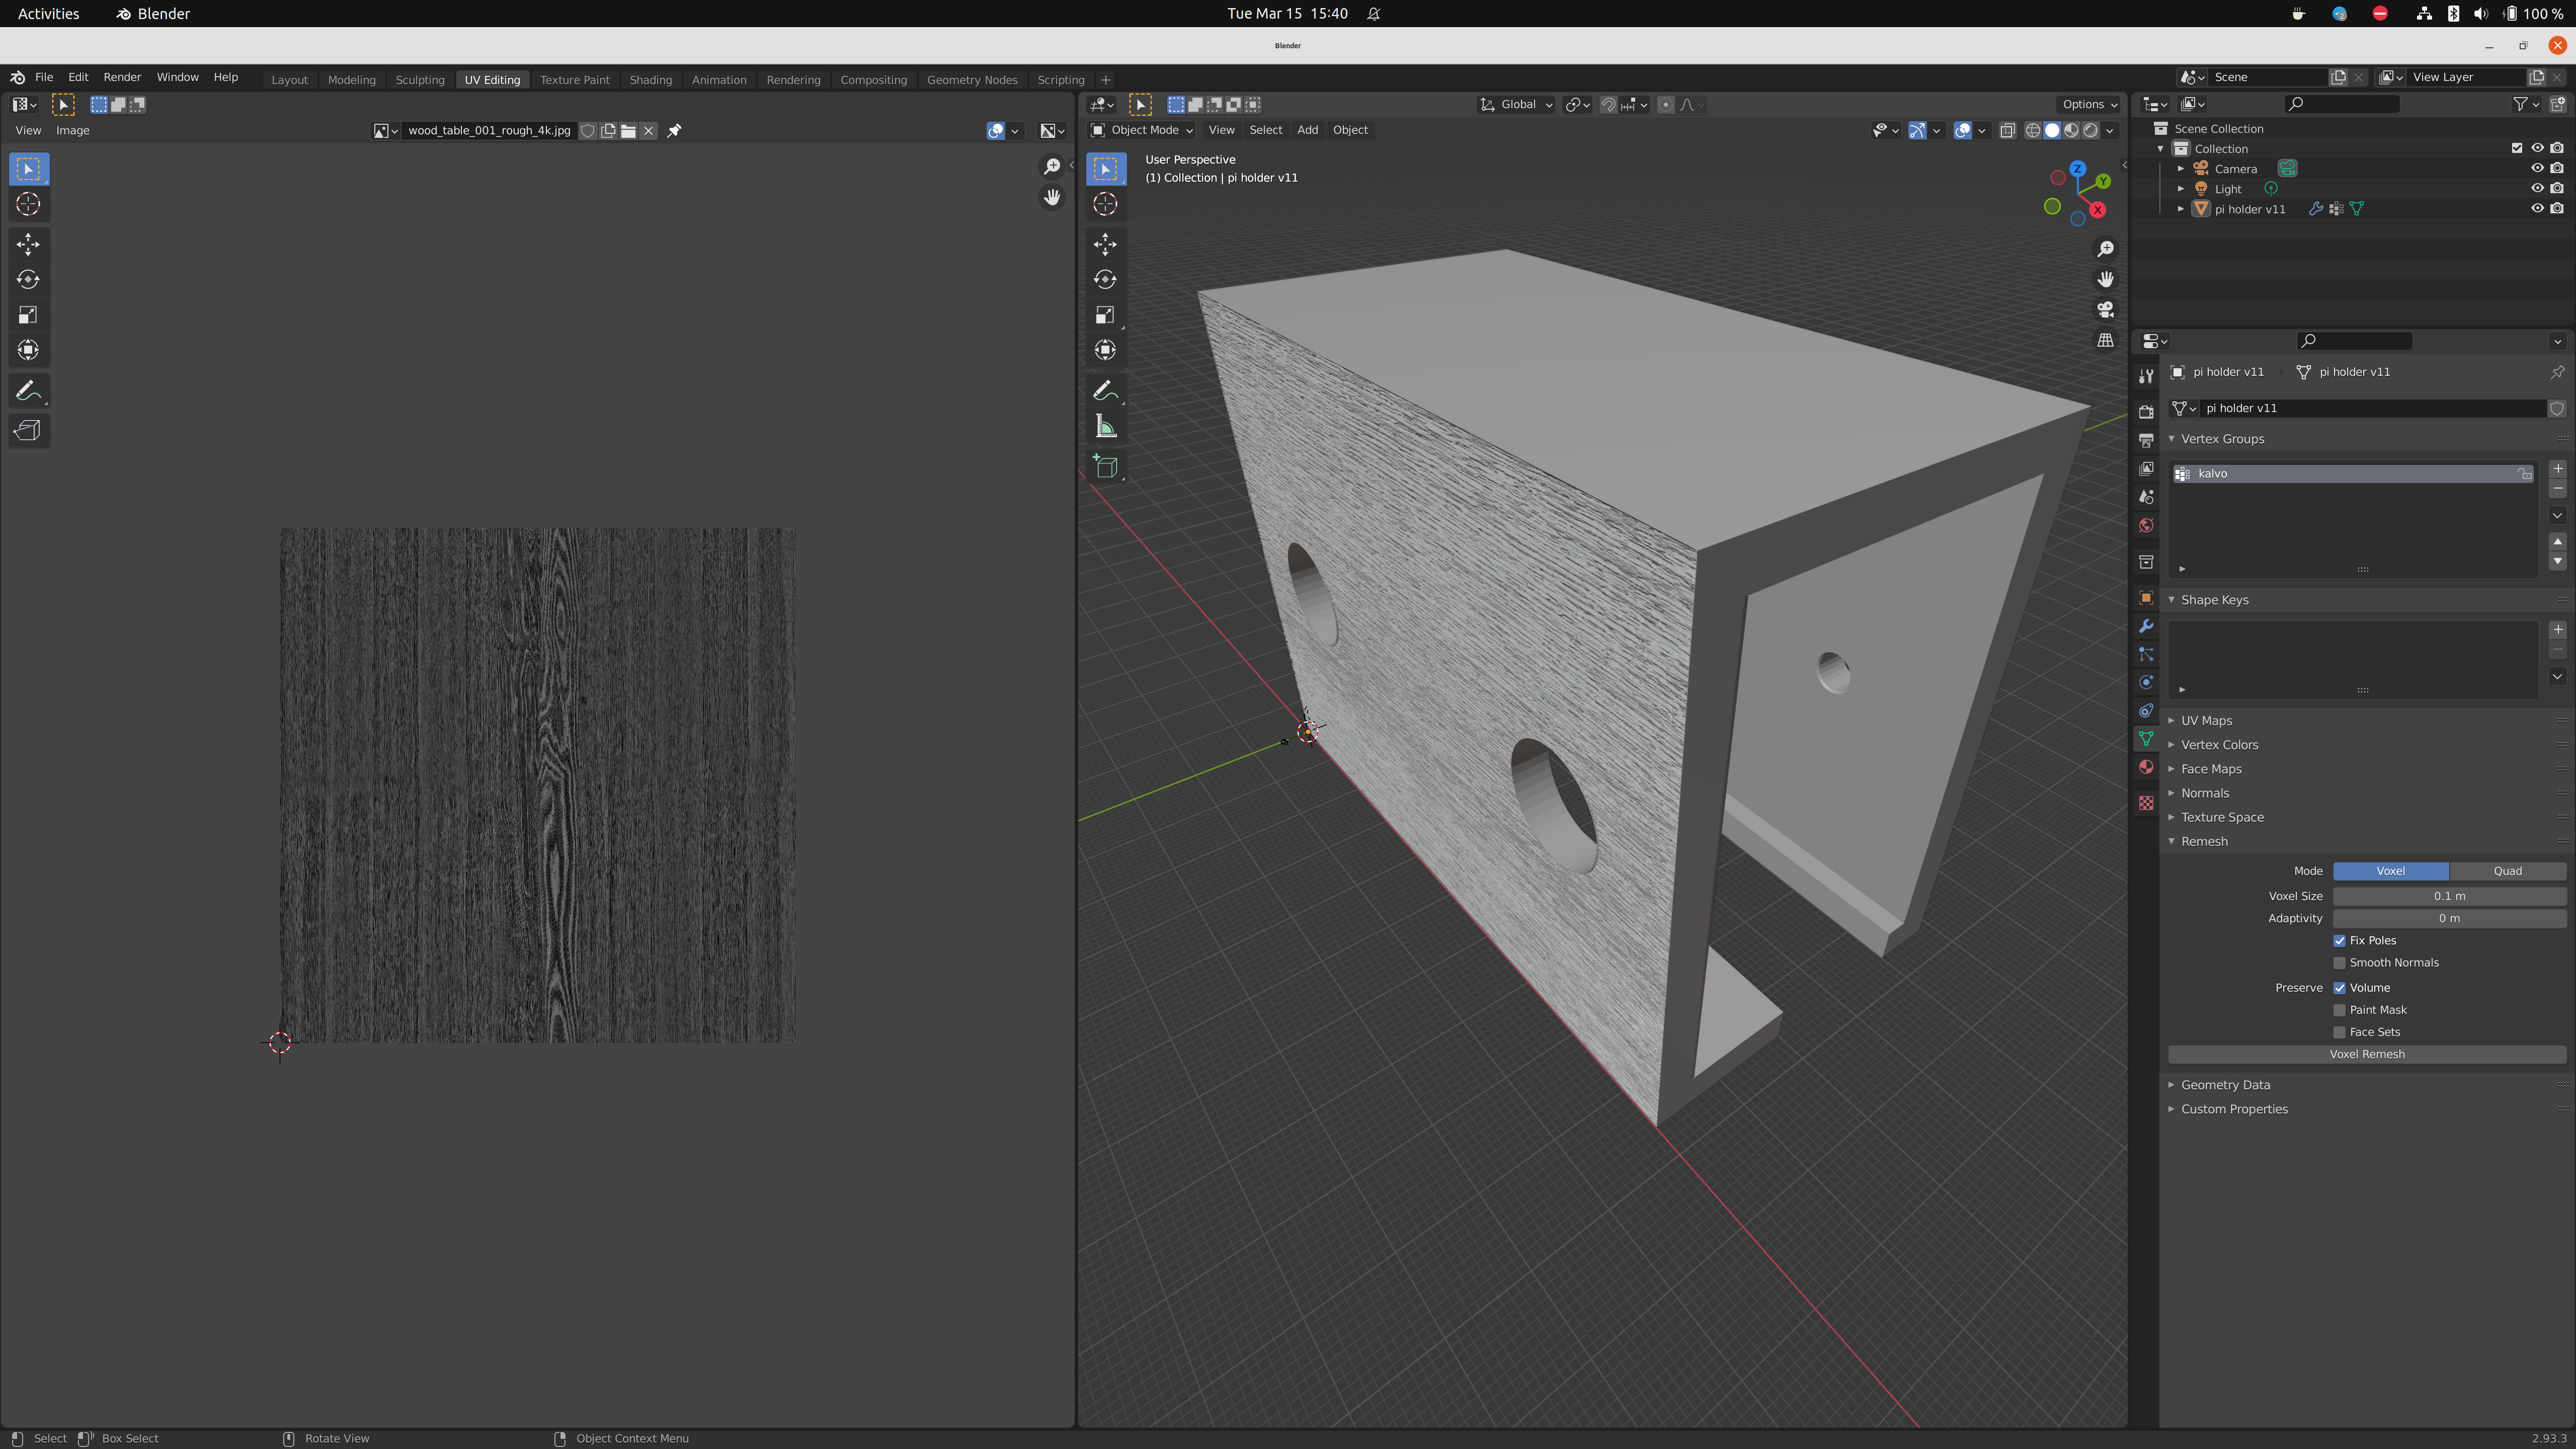Viewport: 2576px width, 1449px height.
Task: Select the Cursor tool in UV editor
Action: pyautogui.click(x=28, y=204)
